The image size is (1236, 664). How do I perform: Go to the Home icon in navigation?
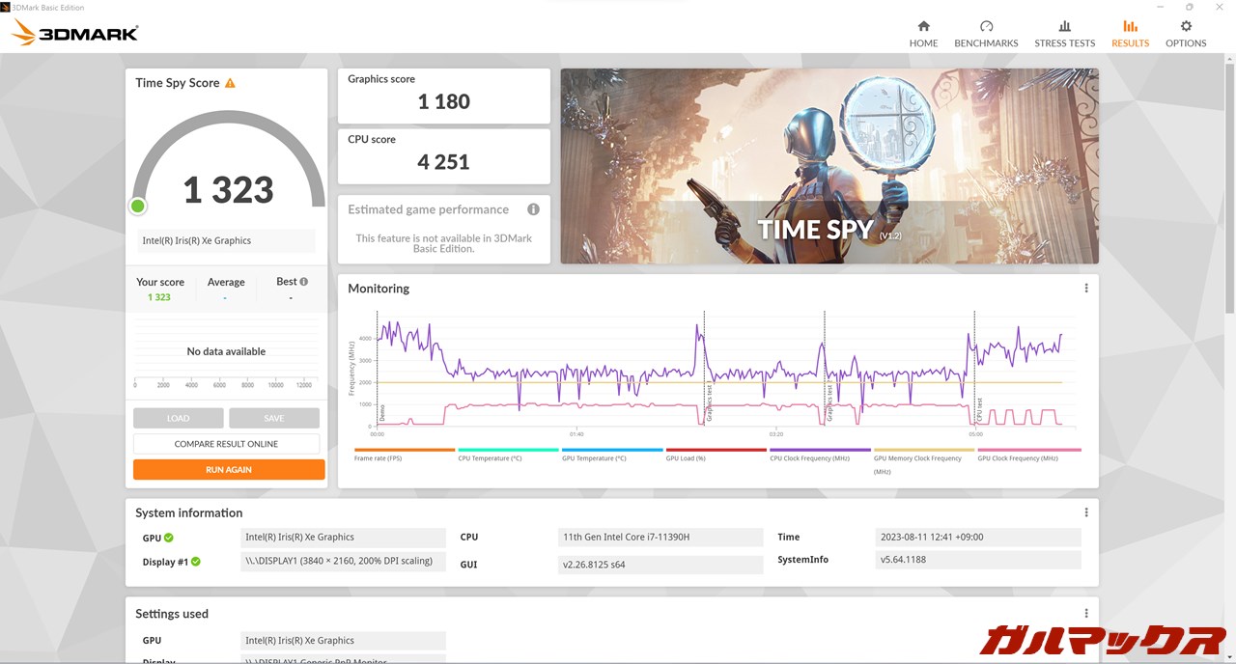pyautogui.click(x=923, y=27)
